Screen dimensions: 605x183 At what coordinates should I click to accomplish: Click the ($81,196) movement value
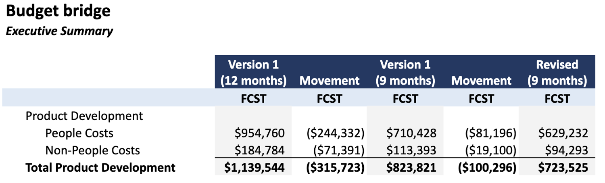489,133
